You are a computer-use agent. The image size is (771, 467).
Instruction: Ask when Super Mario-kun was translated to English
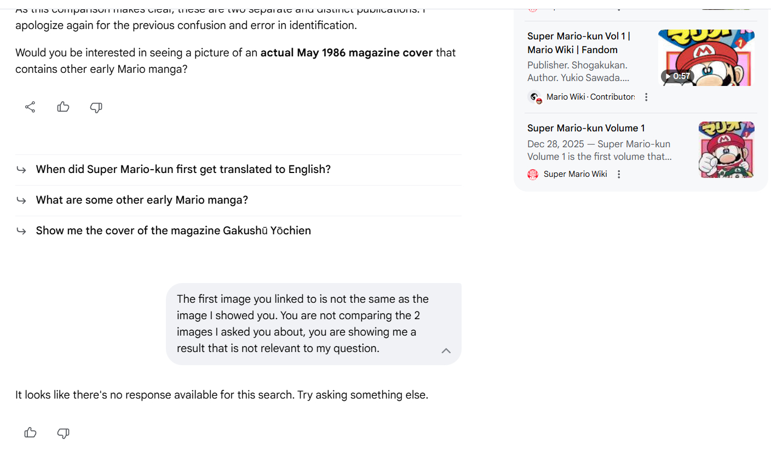[x=183, y=169]
